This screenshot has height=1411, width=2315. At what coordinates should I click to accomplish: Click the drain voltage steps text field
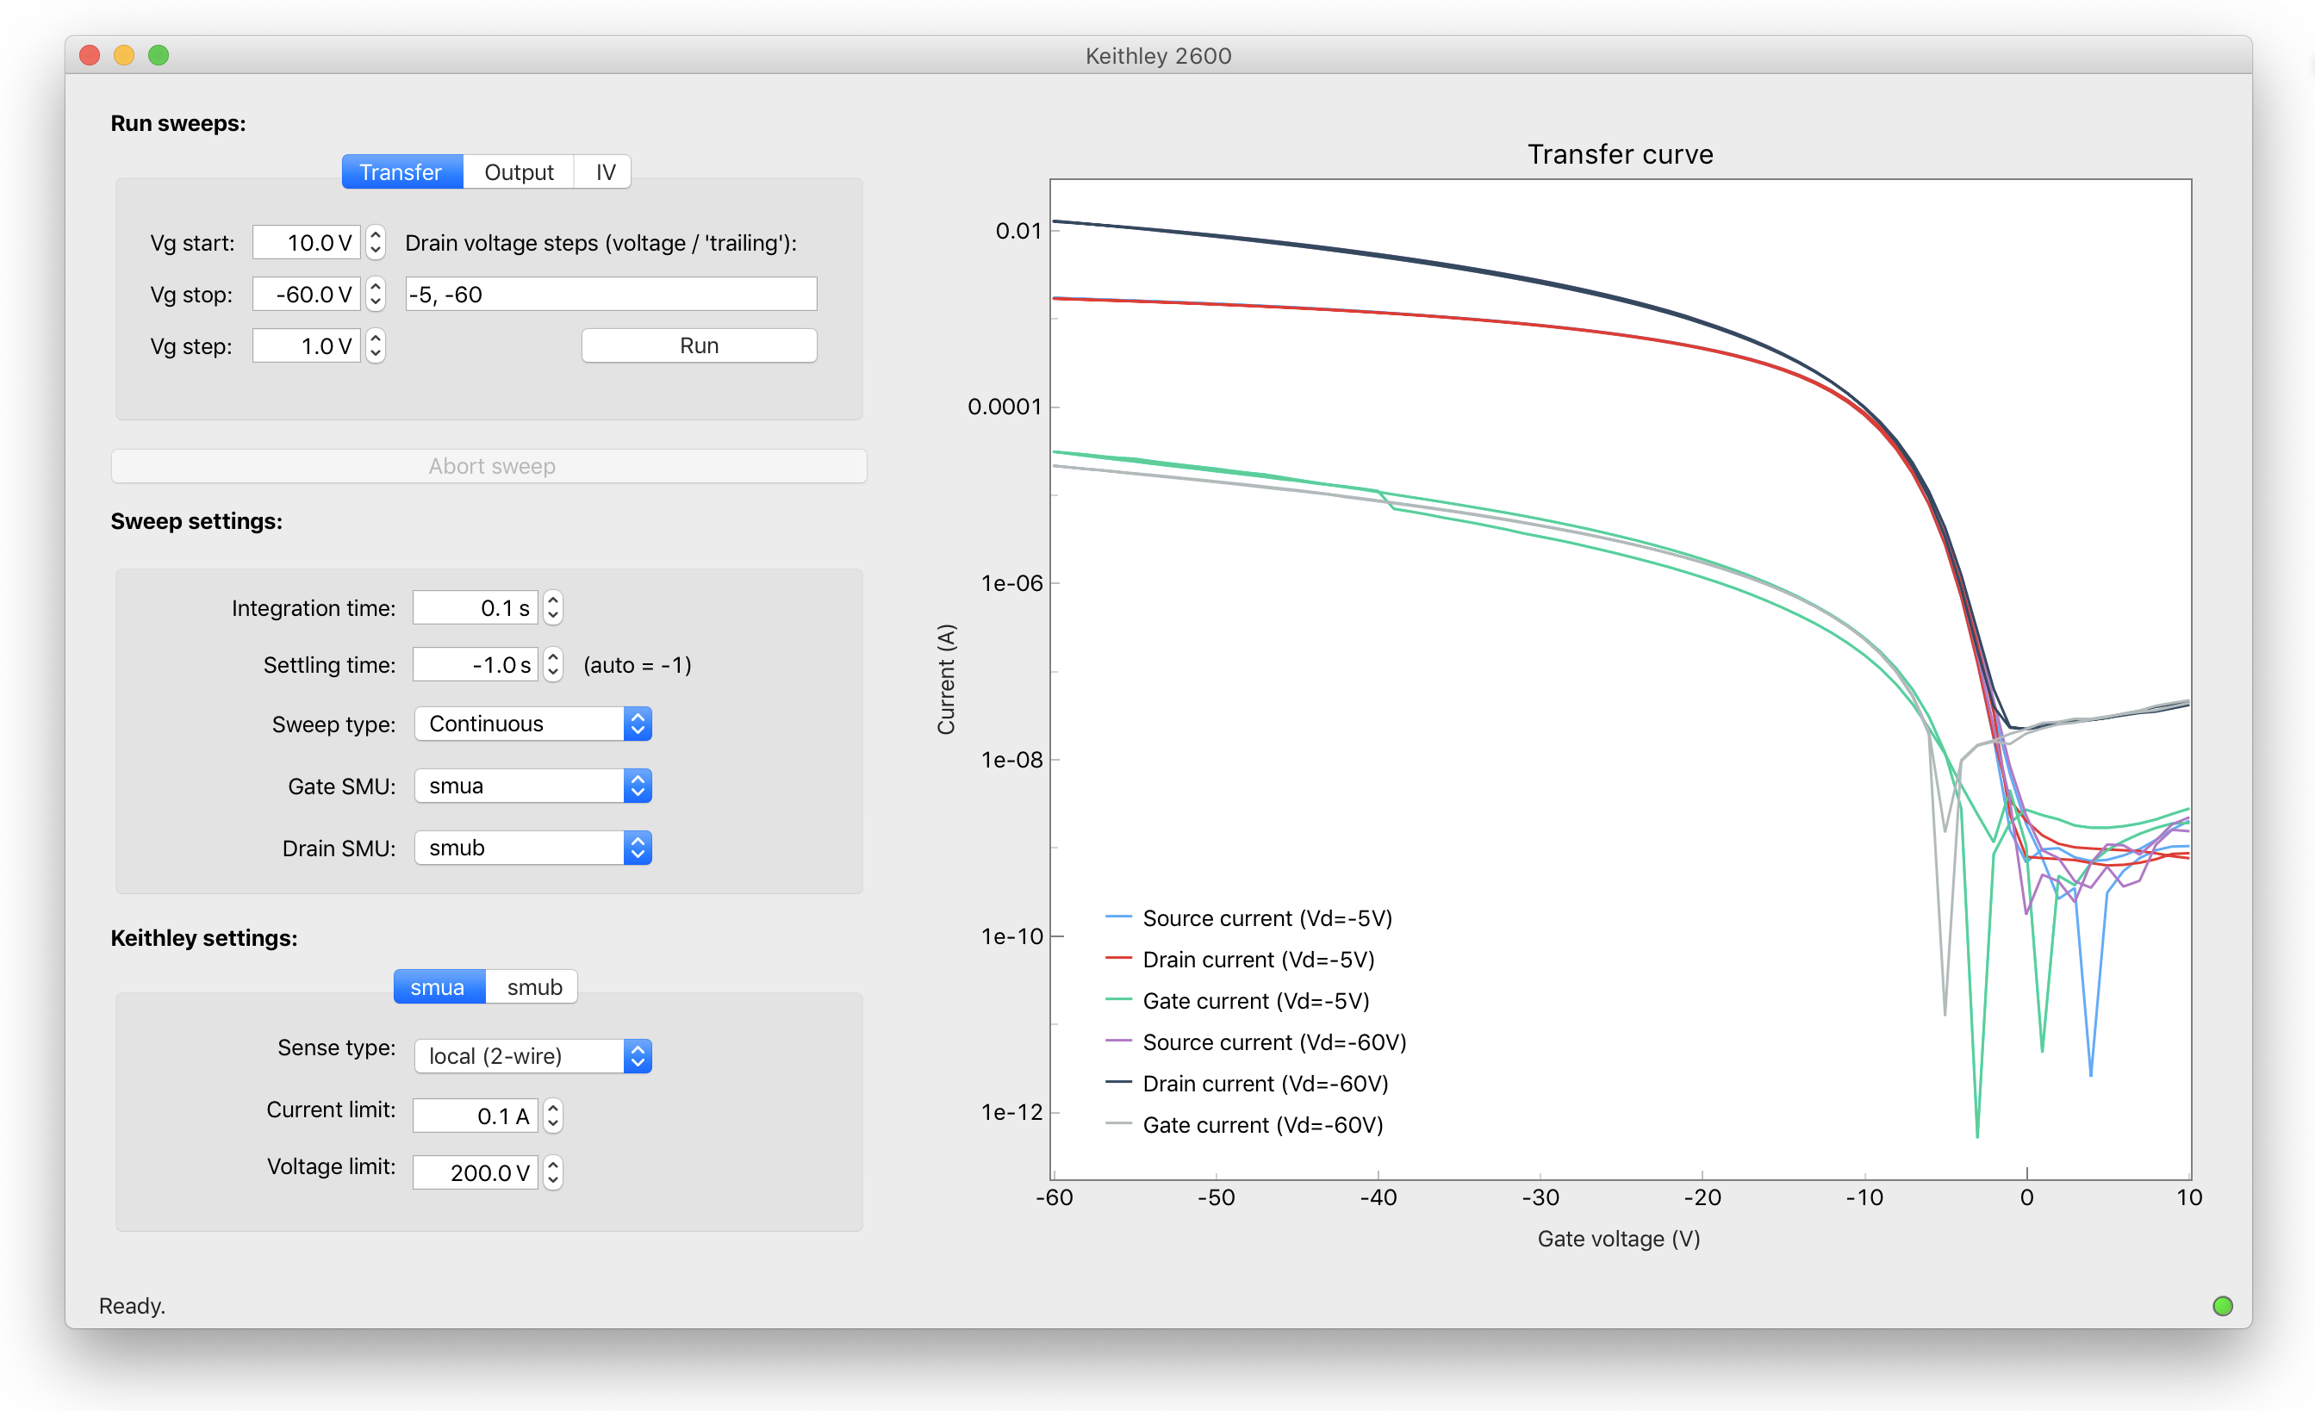tap(612, 294)
